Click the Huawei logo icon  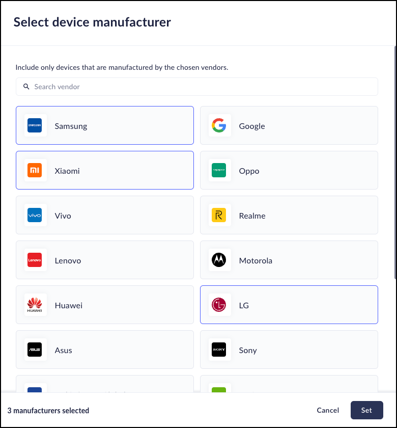coord(35,305)
